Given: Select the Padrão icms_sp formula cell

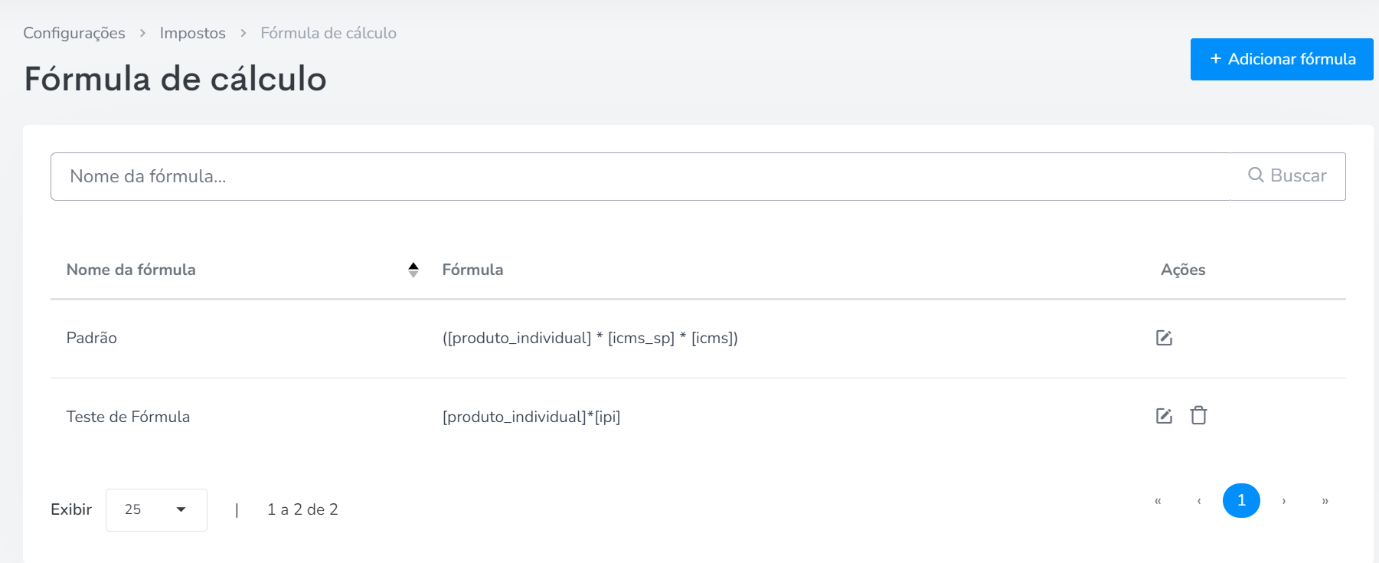Looking at the screenshot, I should point(590,338).
